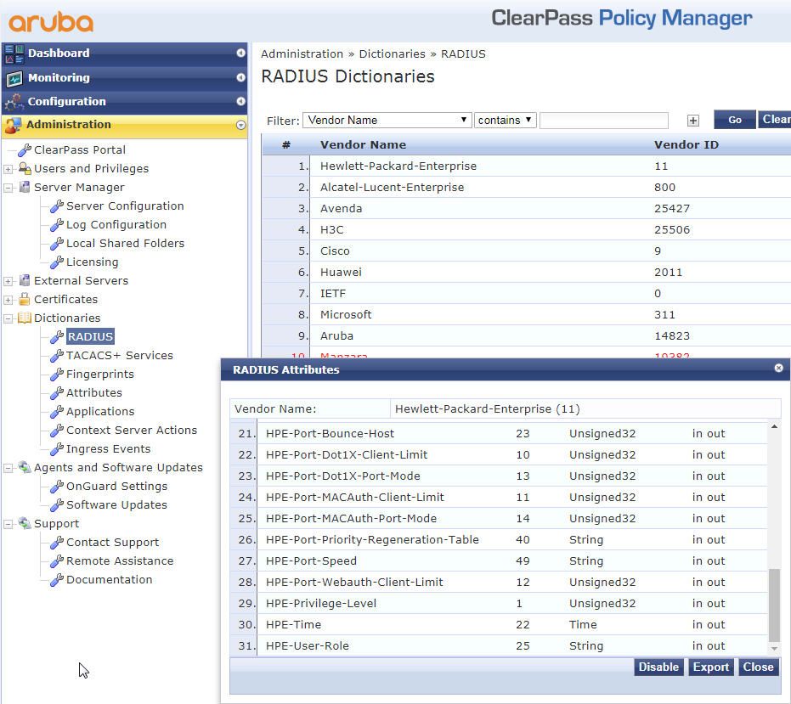Screen dimensions: 791x704
Task: Click the Go button to apply filter
Action: point(736,120)
